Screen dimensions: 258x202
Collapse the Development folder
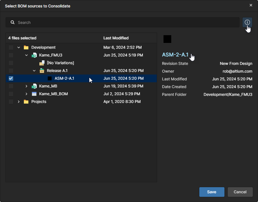(x=19, y=47)
